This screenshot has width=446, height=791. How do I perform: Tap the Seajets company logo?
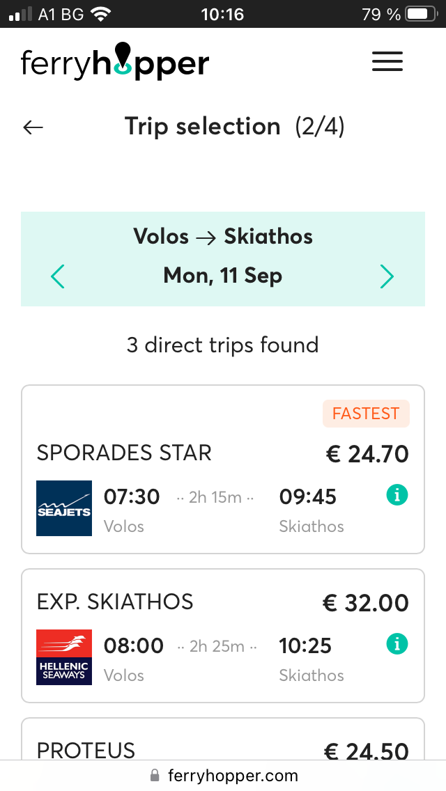64,508
